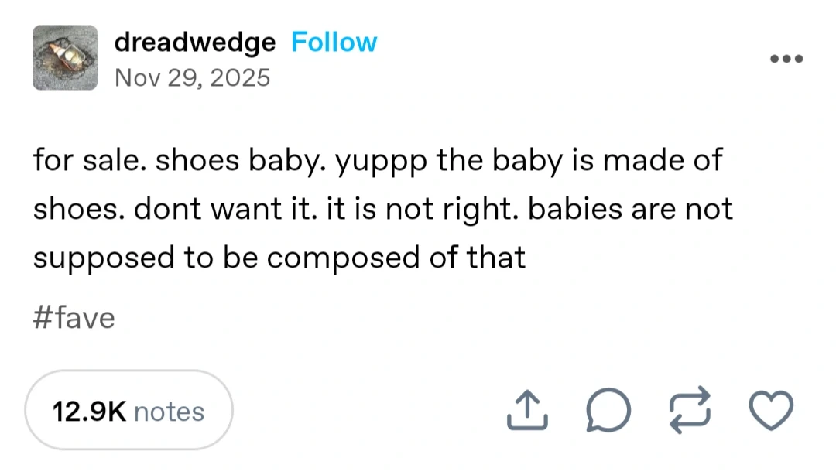
Task: Click the post line starting "for sale"
Action: click(x=377, y=161)
